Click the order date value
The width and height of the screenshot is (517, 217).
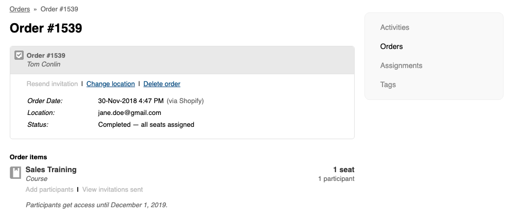point(130,101)
